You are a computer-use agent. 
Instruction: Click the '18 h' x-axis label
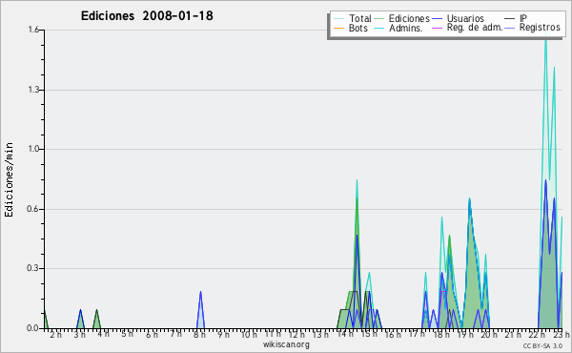tap(441, 334)
